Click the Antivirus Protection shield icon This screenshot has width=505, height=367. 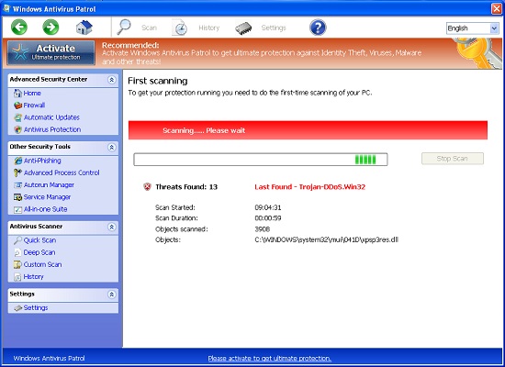tap(17, 129)
